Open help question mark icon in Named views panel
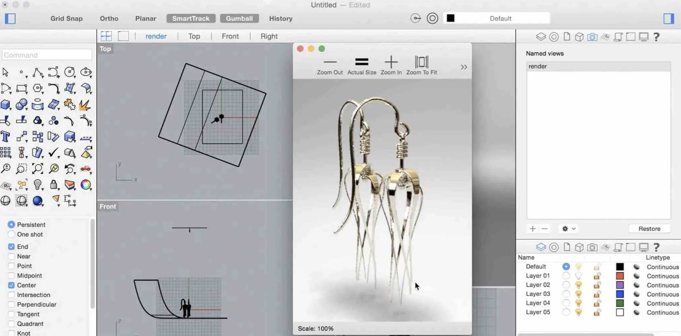This screenshot has height=336, width=681. (656, 37)
